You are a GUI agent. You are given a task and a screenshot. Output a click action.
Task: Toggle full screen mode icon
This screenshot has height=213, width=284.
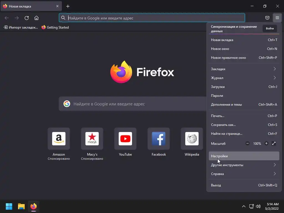(x=274, y=143)
